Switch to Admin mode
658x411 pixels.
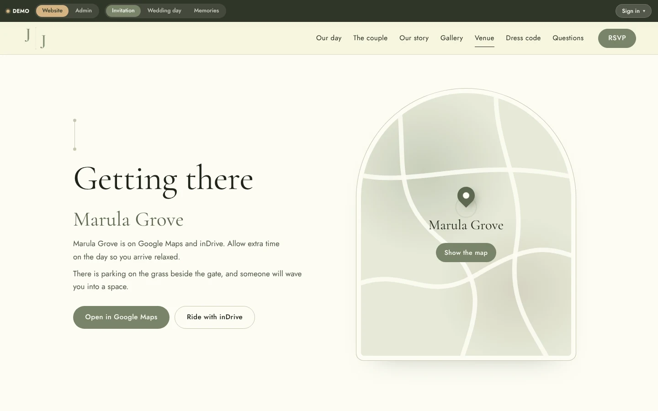[x=84, y=11]
